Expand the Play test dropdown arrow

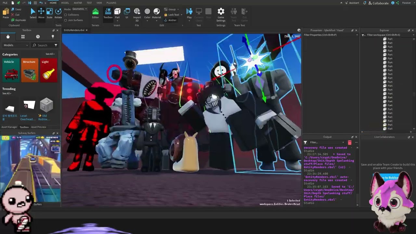[189, 20]
